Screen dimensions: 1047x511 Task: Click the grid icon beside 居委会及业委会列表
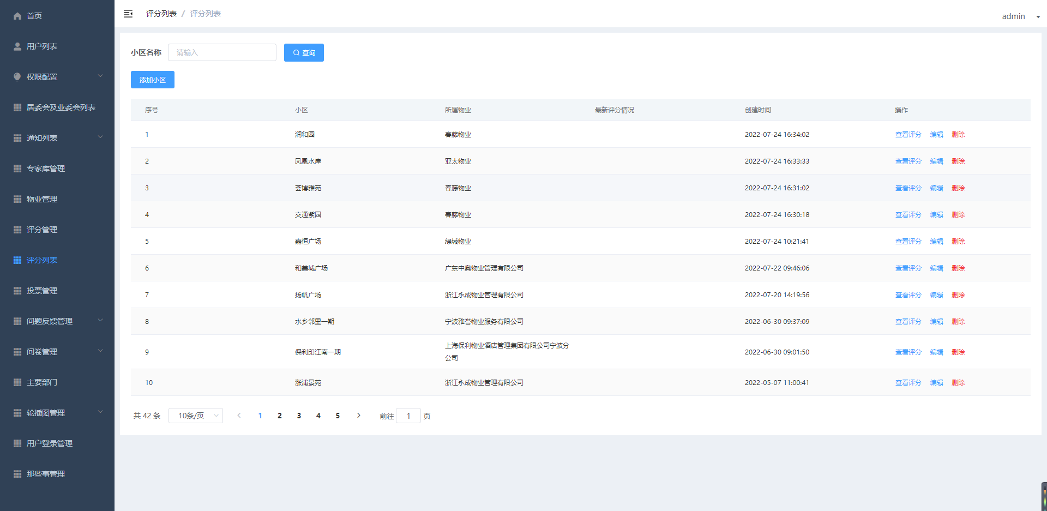[17, 107]
